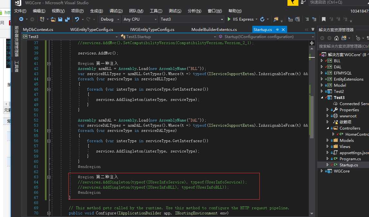Collapse the second injection region on line 63
The width and height of the screenshot is (369, 217).
tap(49, 177)
